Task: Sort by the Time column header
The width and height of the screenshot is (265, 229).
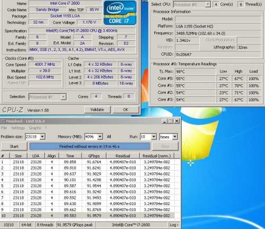Action: pos(70,156)
